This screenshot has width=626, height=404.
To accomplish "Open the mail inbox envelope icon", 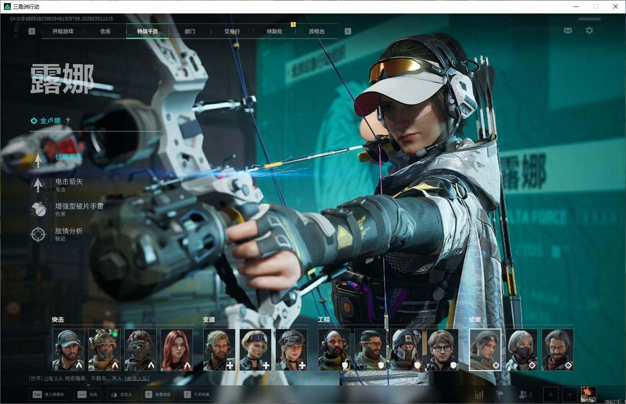I will tap(568, 30).
